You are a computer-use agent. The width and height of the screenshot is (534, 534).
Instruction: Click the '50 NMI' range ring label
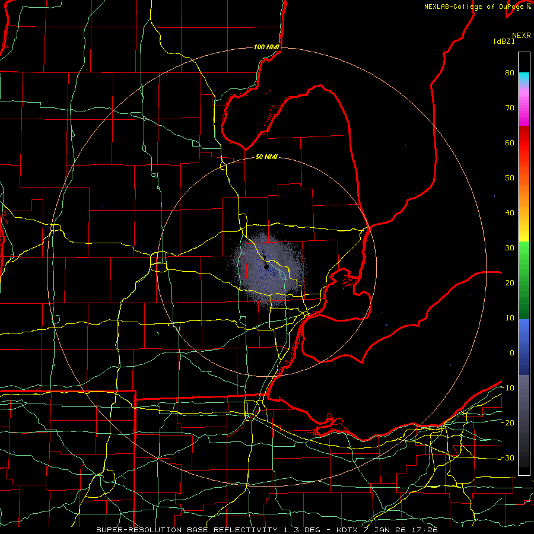click(266, 157)
